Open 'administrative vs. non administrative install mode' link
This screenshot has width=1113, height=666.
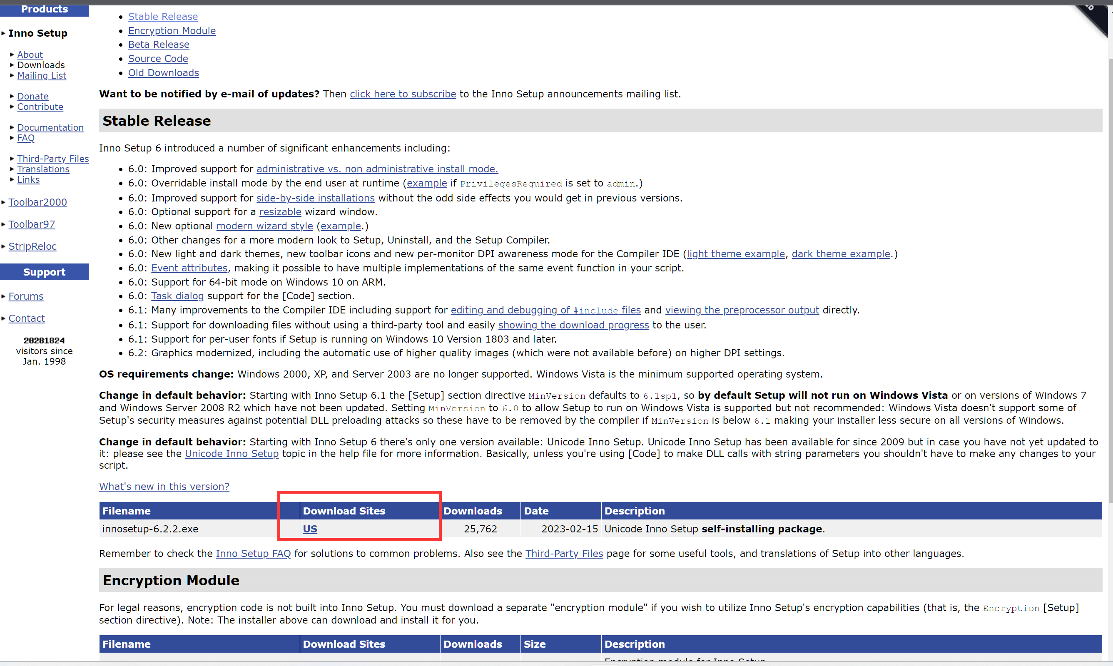pos(377,169)
